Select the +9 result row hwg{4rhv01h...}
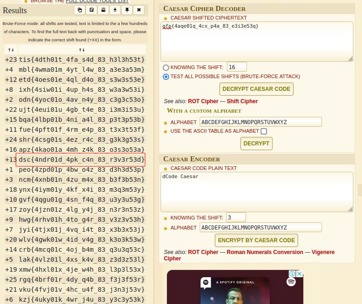The image size is (362, 304). point(75,219)
